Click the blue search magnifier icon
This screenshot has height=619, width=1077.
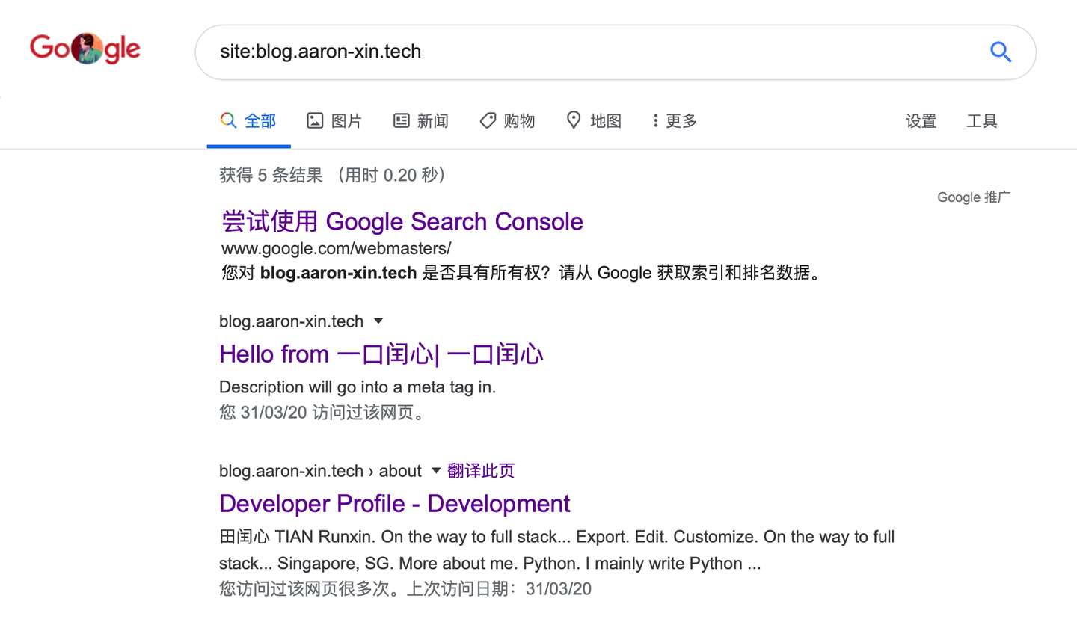1001,52
